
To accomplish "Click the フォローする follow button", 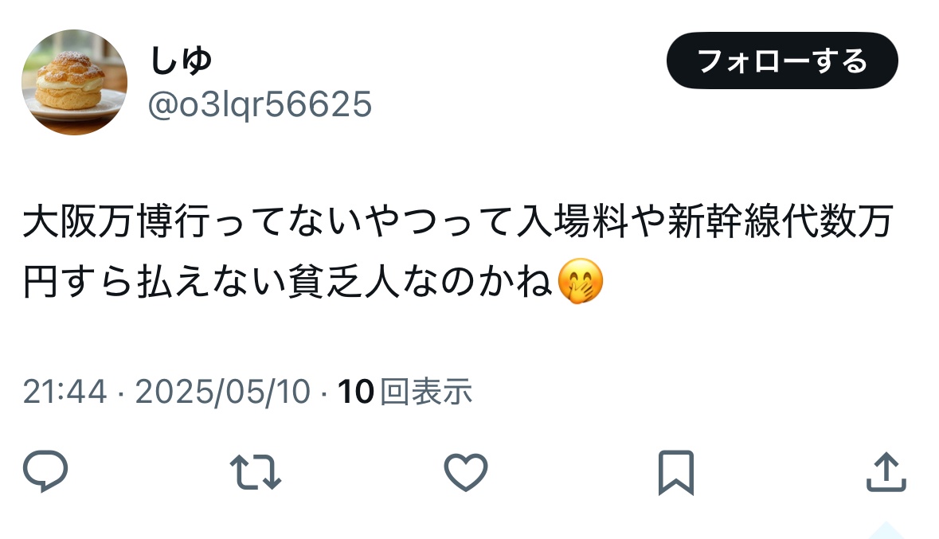I will tap(782, 61).
